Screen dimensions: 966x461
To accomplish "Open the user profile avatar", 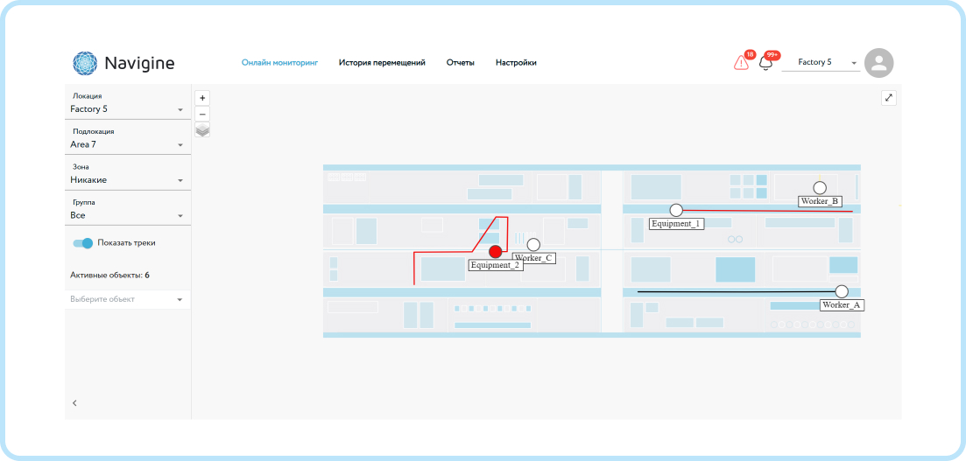I will (x=878, y=63).
